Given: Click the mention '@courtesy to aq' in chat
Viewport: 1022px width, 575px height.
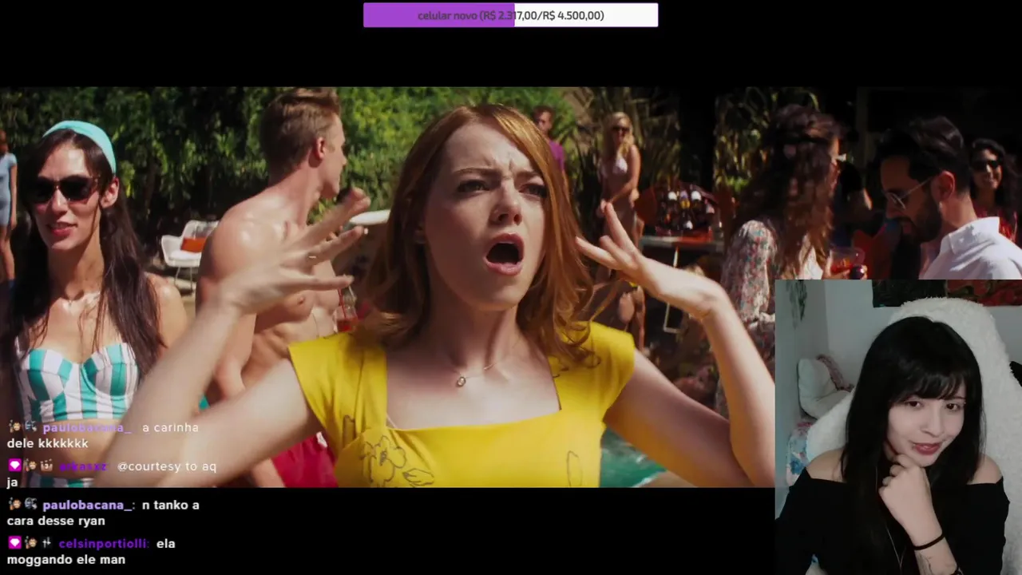Looking at the screenshot, I should click(167, 466).
